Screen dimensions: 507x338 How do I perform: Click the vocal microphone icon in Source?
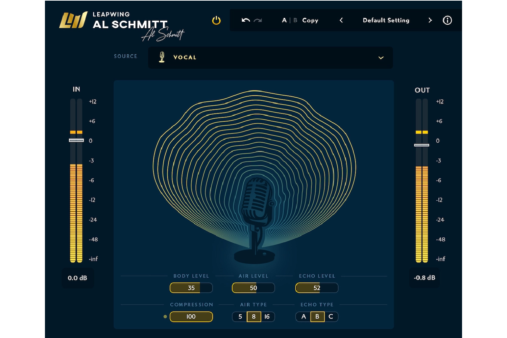162,57
